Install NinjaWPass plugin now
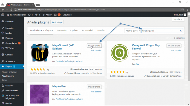Screen dimensions: 190x106 (94, 87)
